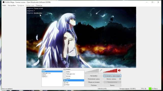This screenshot has height=91, width=163.
Task: Click the Выход button
Action: pyautogui.click(x=112, y=85)
